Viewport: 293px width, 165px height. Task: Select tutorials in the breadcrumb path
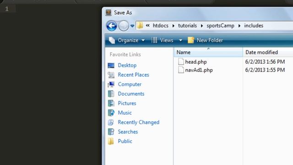pyautogui.click(x=187, y=26)
